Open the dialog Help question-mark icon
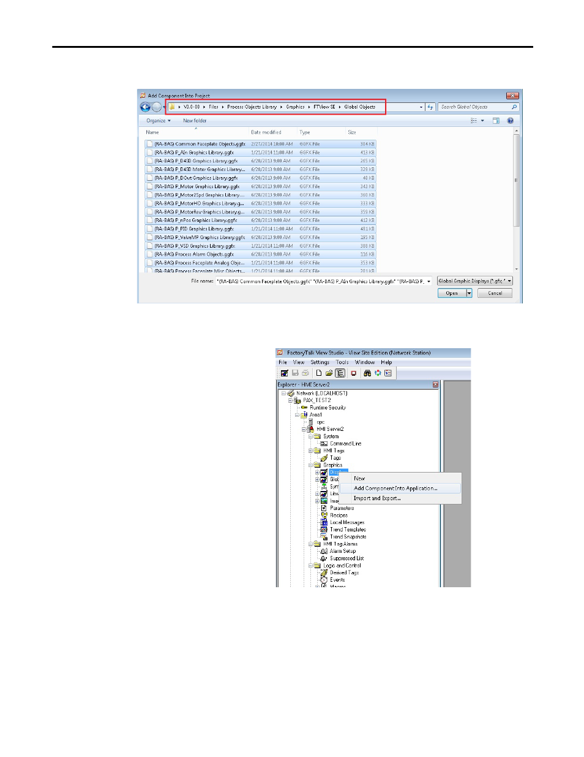 (x=510, y=121)
